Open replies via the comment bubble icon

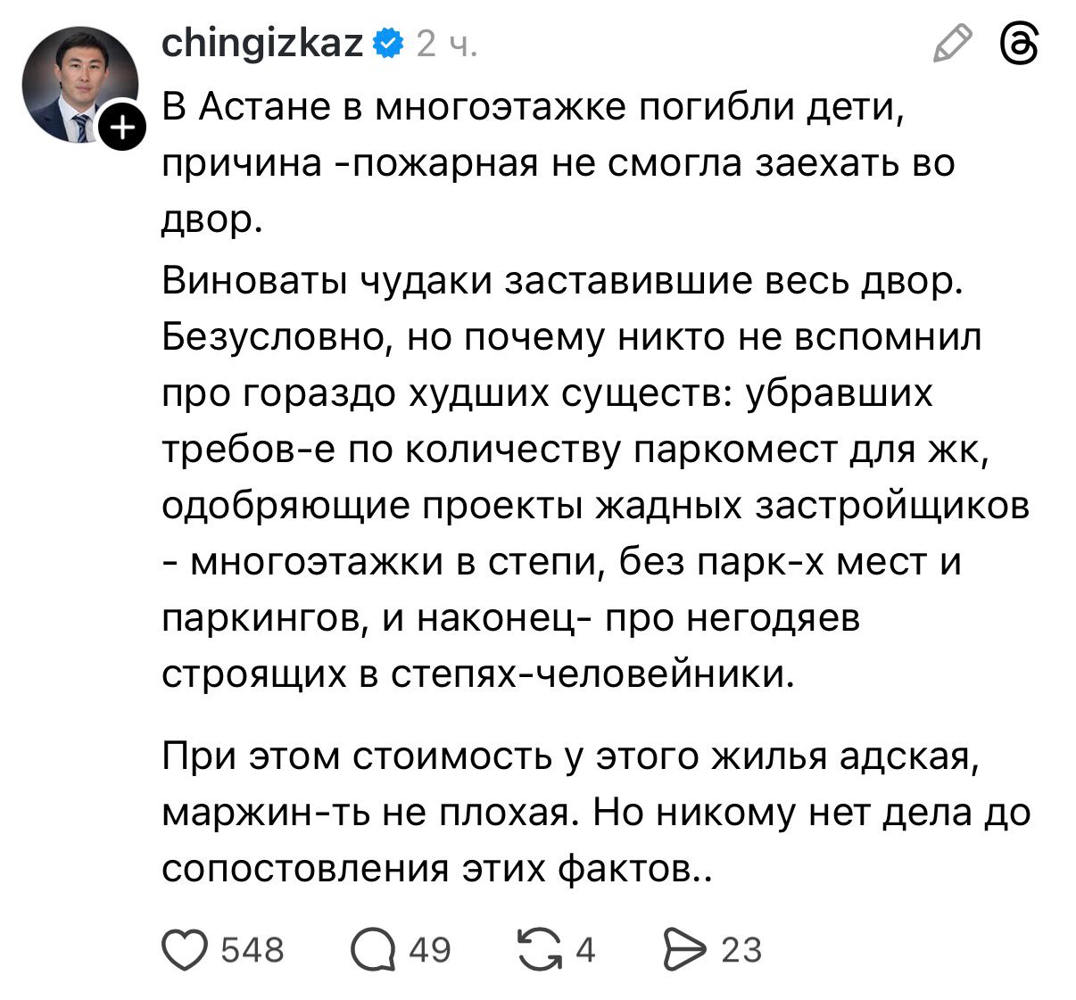click(x=373, y=949)
